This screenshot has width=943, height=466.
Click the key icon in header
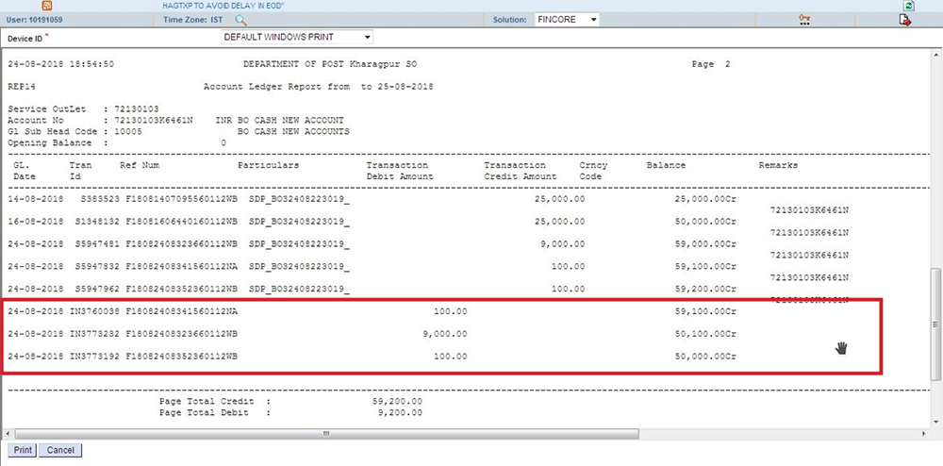[804, 19]
